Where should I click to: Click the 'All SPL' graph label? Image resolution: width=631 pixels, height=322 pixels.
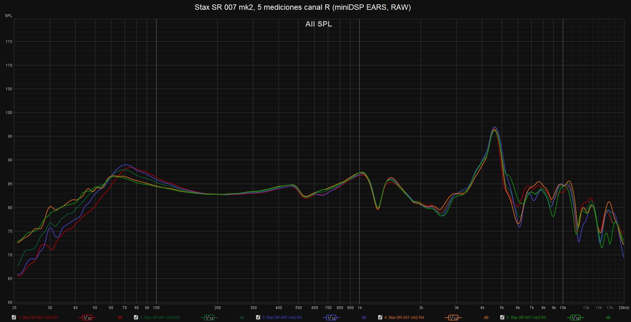[x=319, y=24]
